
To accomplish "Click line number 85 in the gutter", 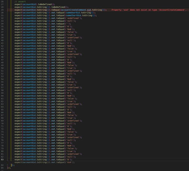I will pyautogui.click(x=2, y=168).
